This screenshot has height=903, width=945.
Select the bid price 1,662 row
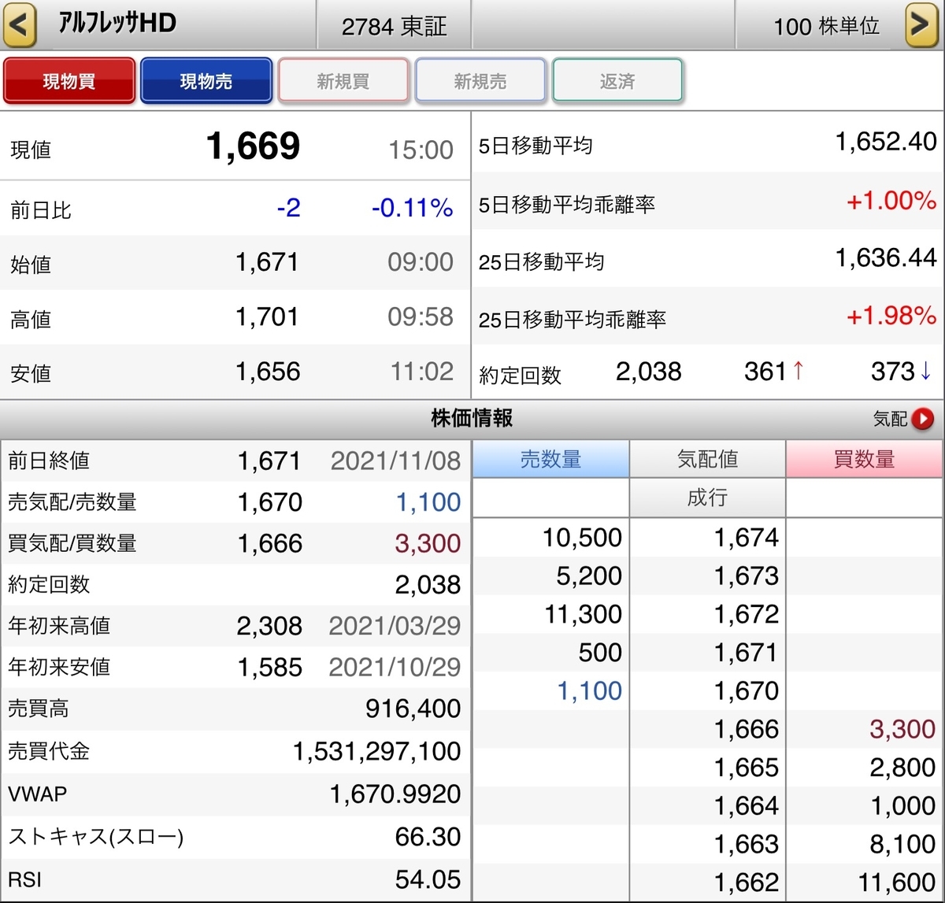click(x=707, y=883)
